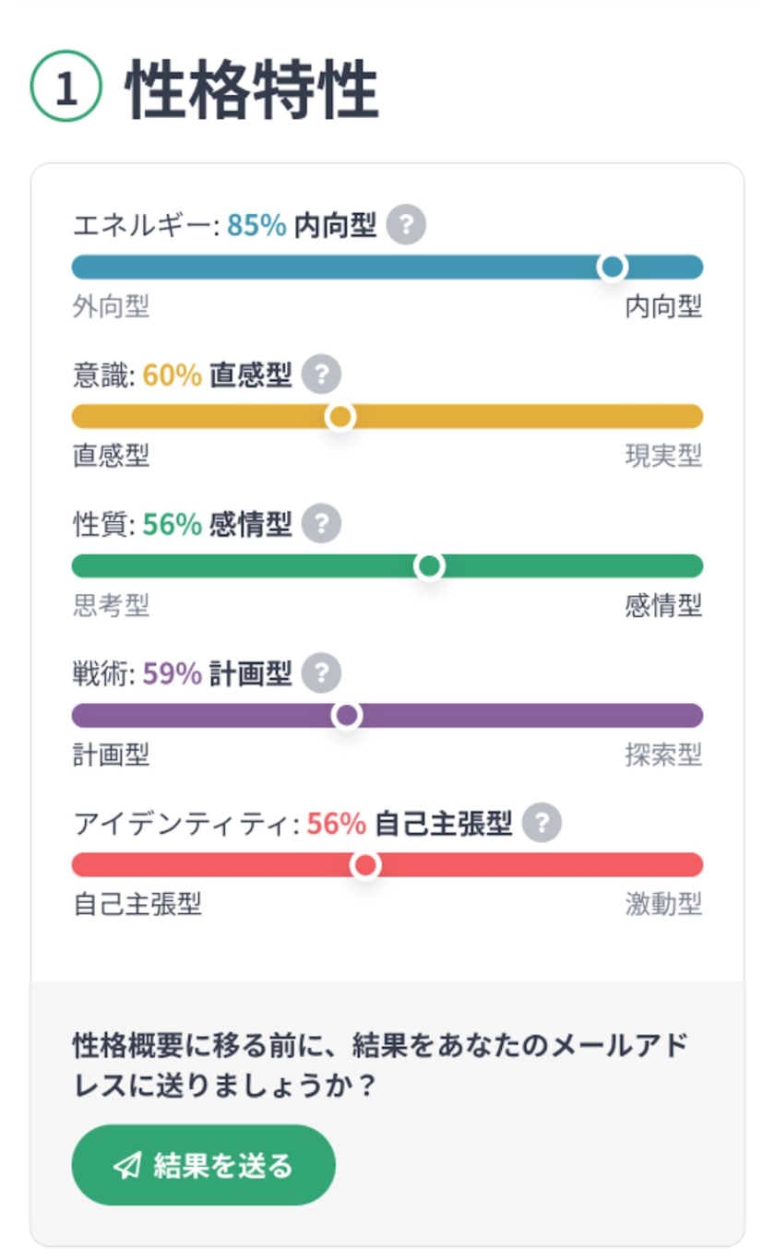Click help icon beside アイデンティティ 自己主張型
This screenshot has width=775, height=1260.
point(542,823)
